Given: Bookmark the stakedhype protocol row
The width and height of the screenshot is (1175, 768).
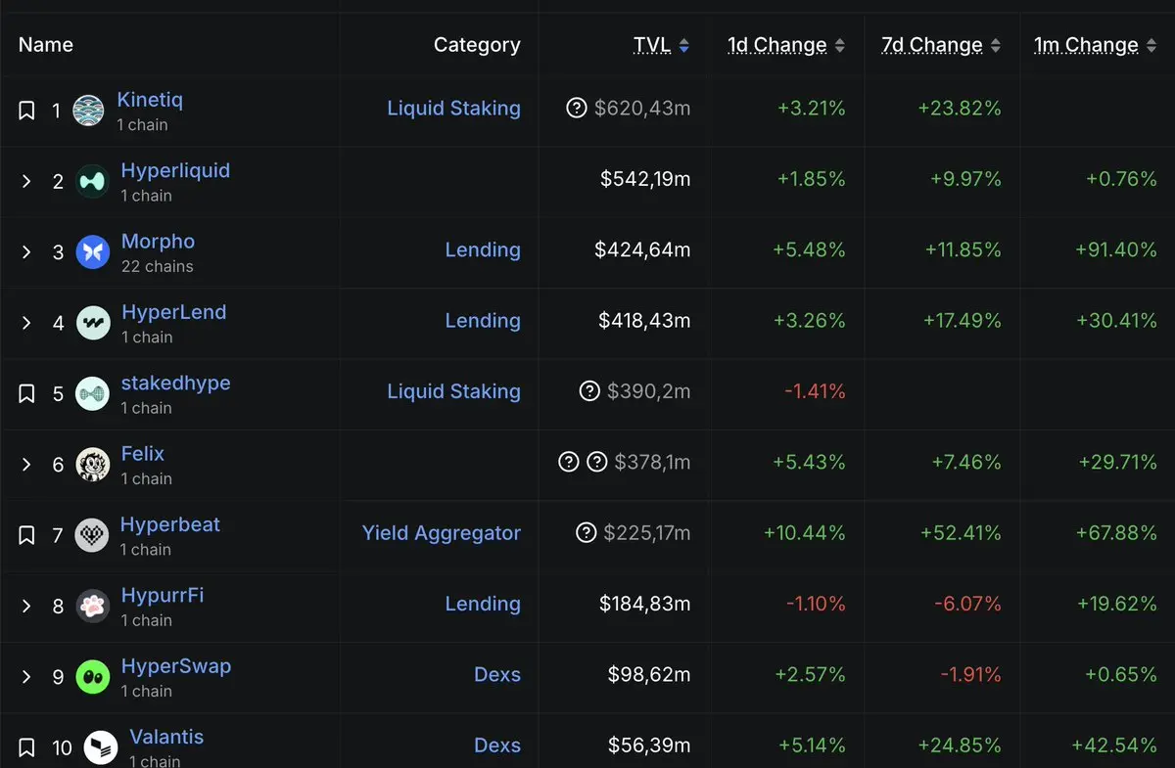Looking at the screenshot, I should (26, 393).
